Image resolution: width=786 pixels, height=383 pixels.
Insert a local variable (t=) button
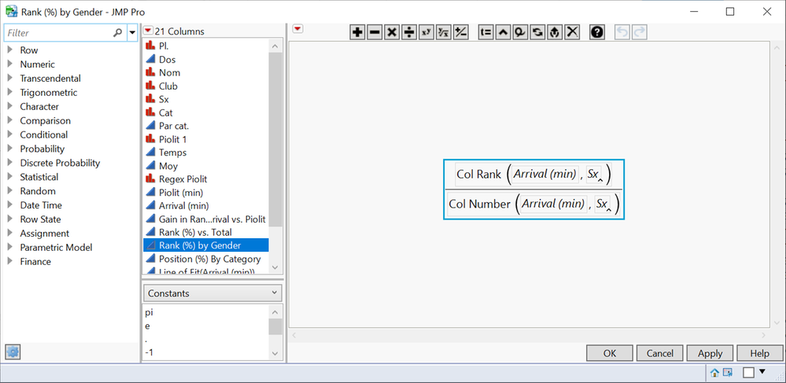click(486, 32)
